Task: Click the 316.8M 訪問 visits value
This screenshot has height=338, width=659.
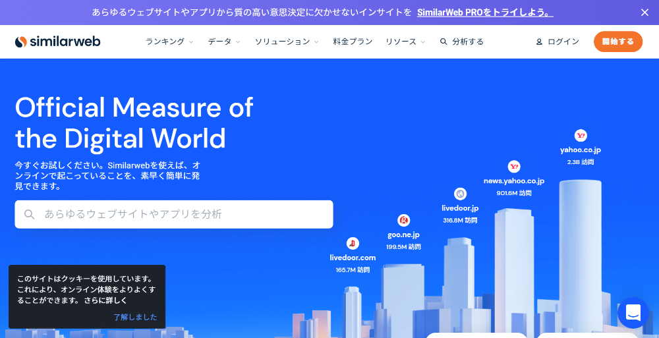Action: click(460, 220)
